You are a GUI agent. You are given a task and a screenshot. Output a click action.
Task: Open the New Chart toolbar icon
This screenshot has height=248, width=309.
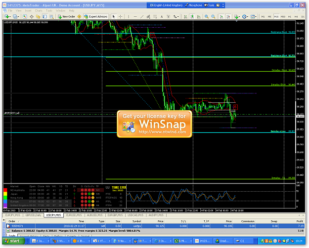(7, 17)
